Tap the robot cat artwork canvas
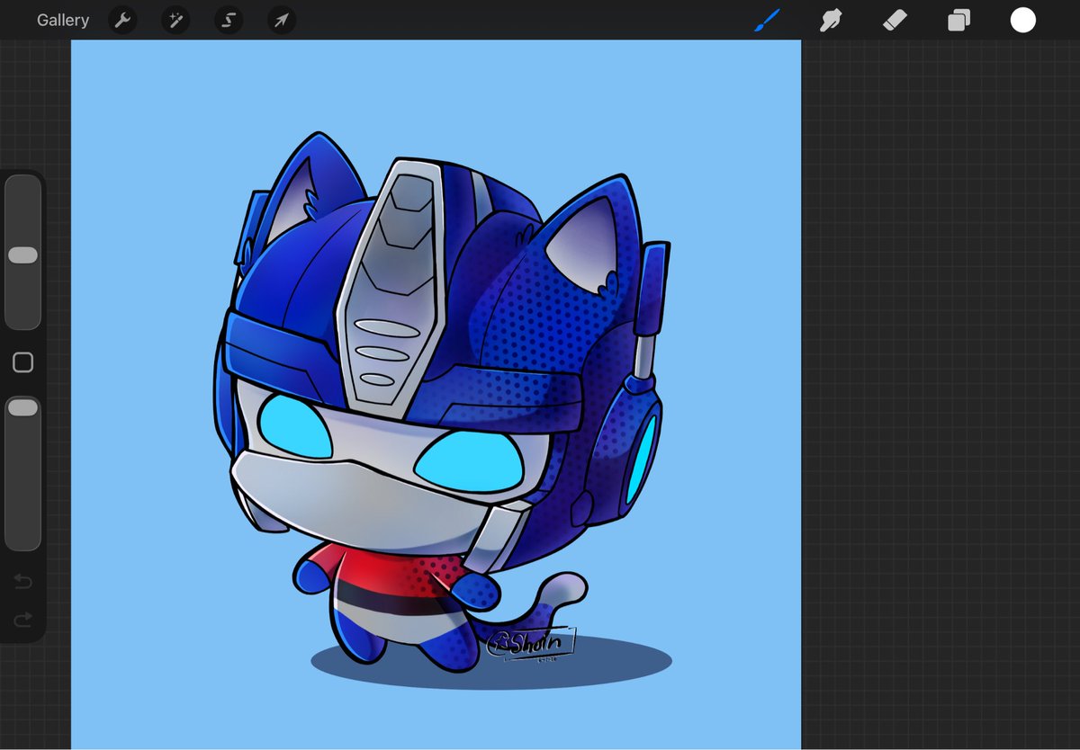Image resolution: width=1080 pixels, height=750 pixels. point(436,394)
